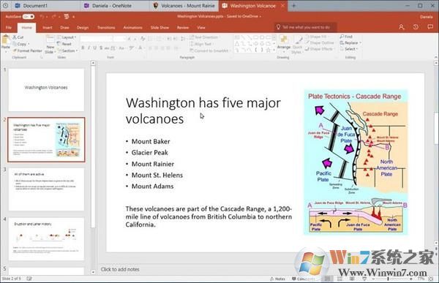
Task: Activate the Format Painter tool
Action: point(27,50)
